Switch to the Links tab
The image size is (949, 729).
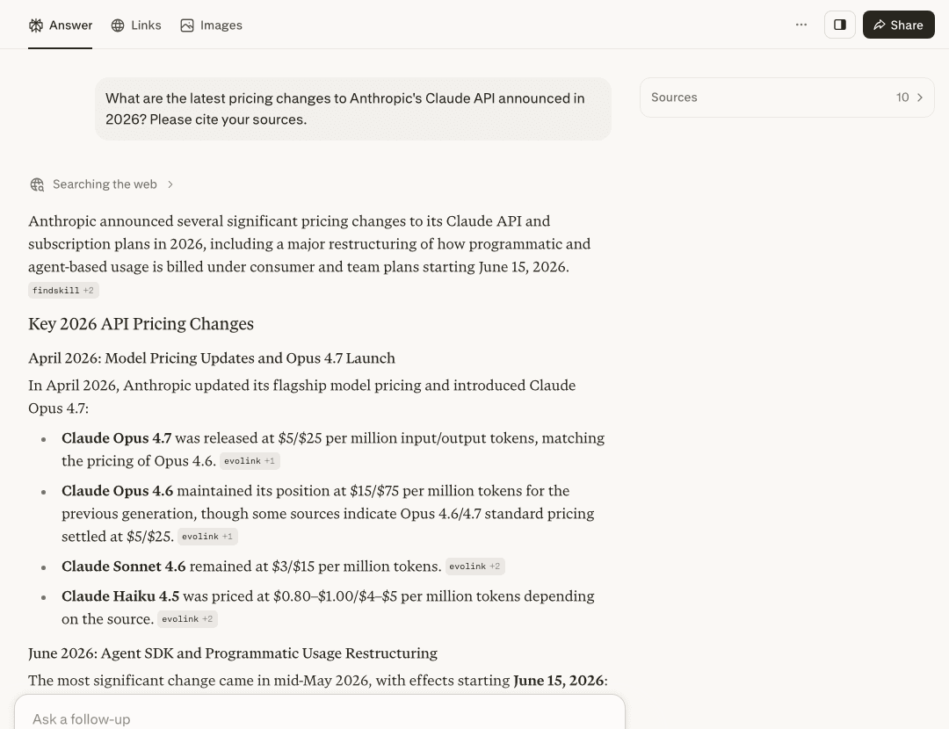click(136, 25)
